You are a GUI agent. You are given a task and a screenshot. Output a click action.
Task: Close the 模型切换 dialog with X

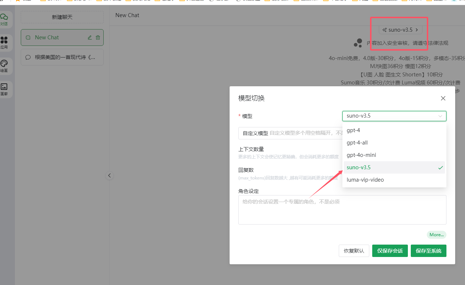pyautogui.click(x=443, y=98)
